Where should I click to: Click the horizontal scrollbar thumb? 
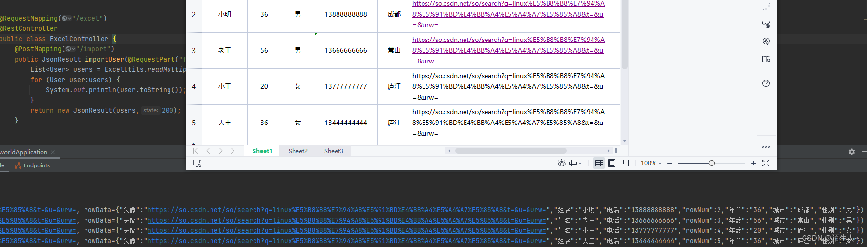pos(510,151)
